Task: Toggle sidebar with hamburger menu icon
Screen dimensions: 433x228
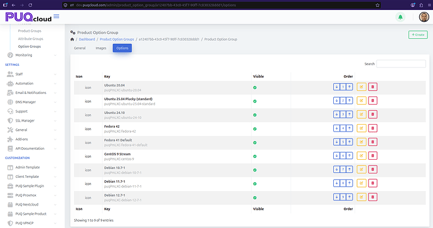Action: (x=56, y=16)
